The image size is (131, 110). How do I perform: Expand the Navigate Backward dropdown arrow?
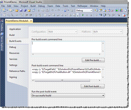[69, 10]
